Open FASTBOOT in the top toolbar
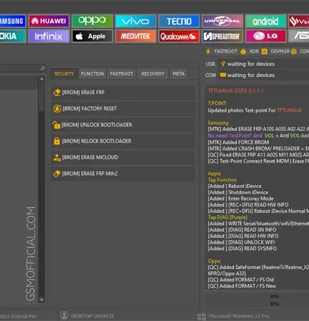Image resolution: width=309 pixels, height=321 pixels. 226,51
